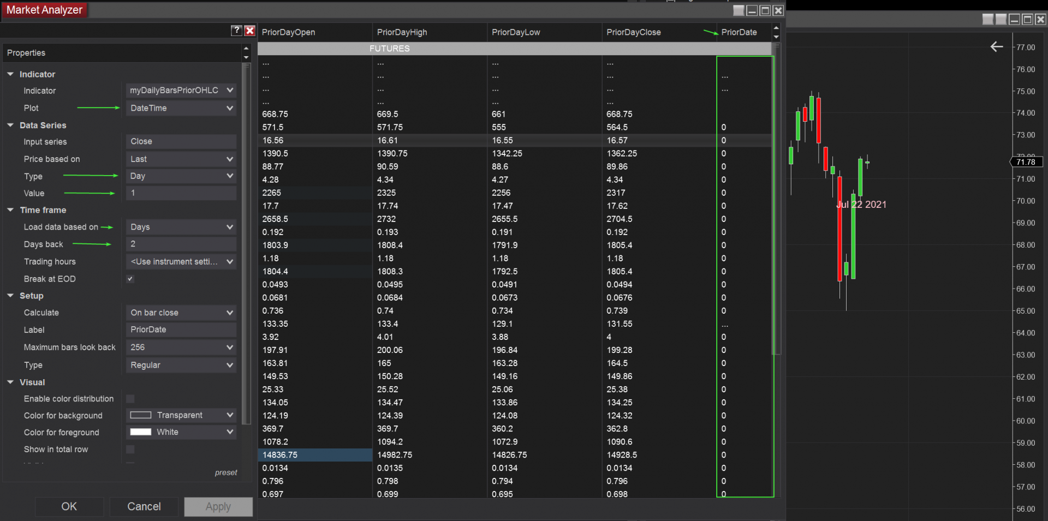Open the Price based on dropdown
The height and width of the screenshot is (521, 1048).
tap(181, 159)
